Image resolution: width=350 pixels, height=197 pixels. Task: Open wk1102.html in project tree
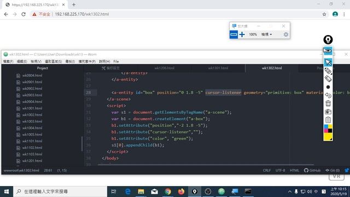point(32,148)
